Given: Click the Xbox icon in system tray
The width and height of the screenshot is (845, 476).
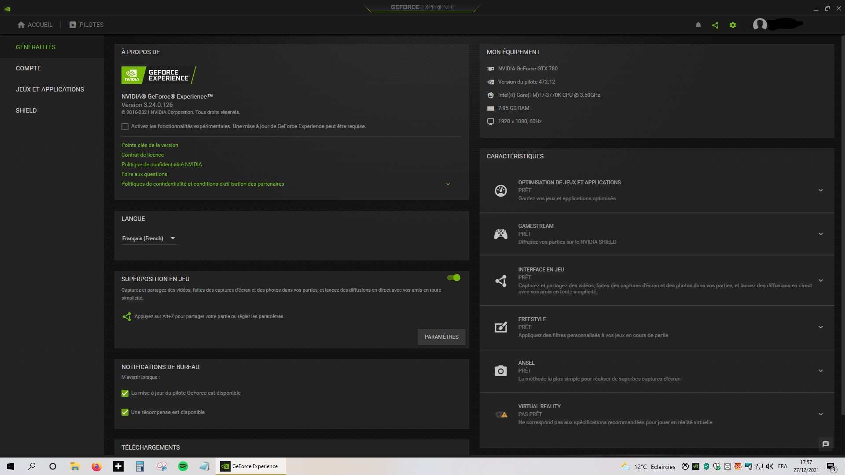Looking at the screenshot, I should click(685, 467).
